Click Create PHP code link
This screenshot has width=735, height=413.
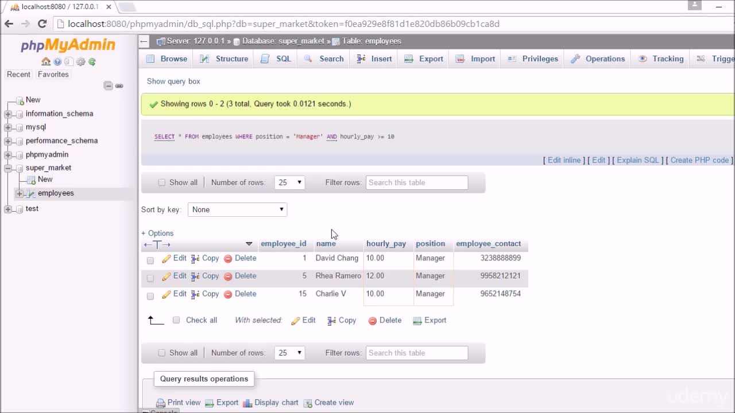699,160
